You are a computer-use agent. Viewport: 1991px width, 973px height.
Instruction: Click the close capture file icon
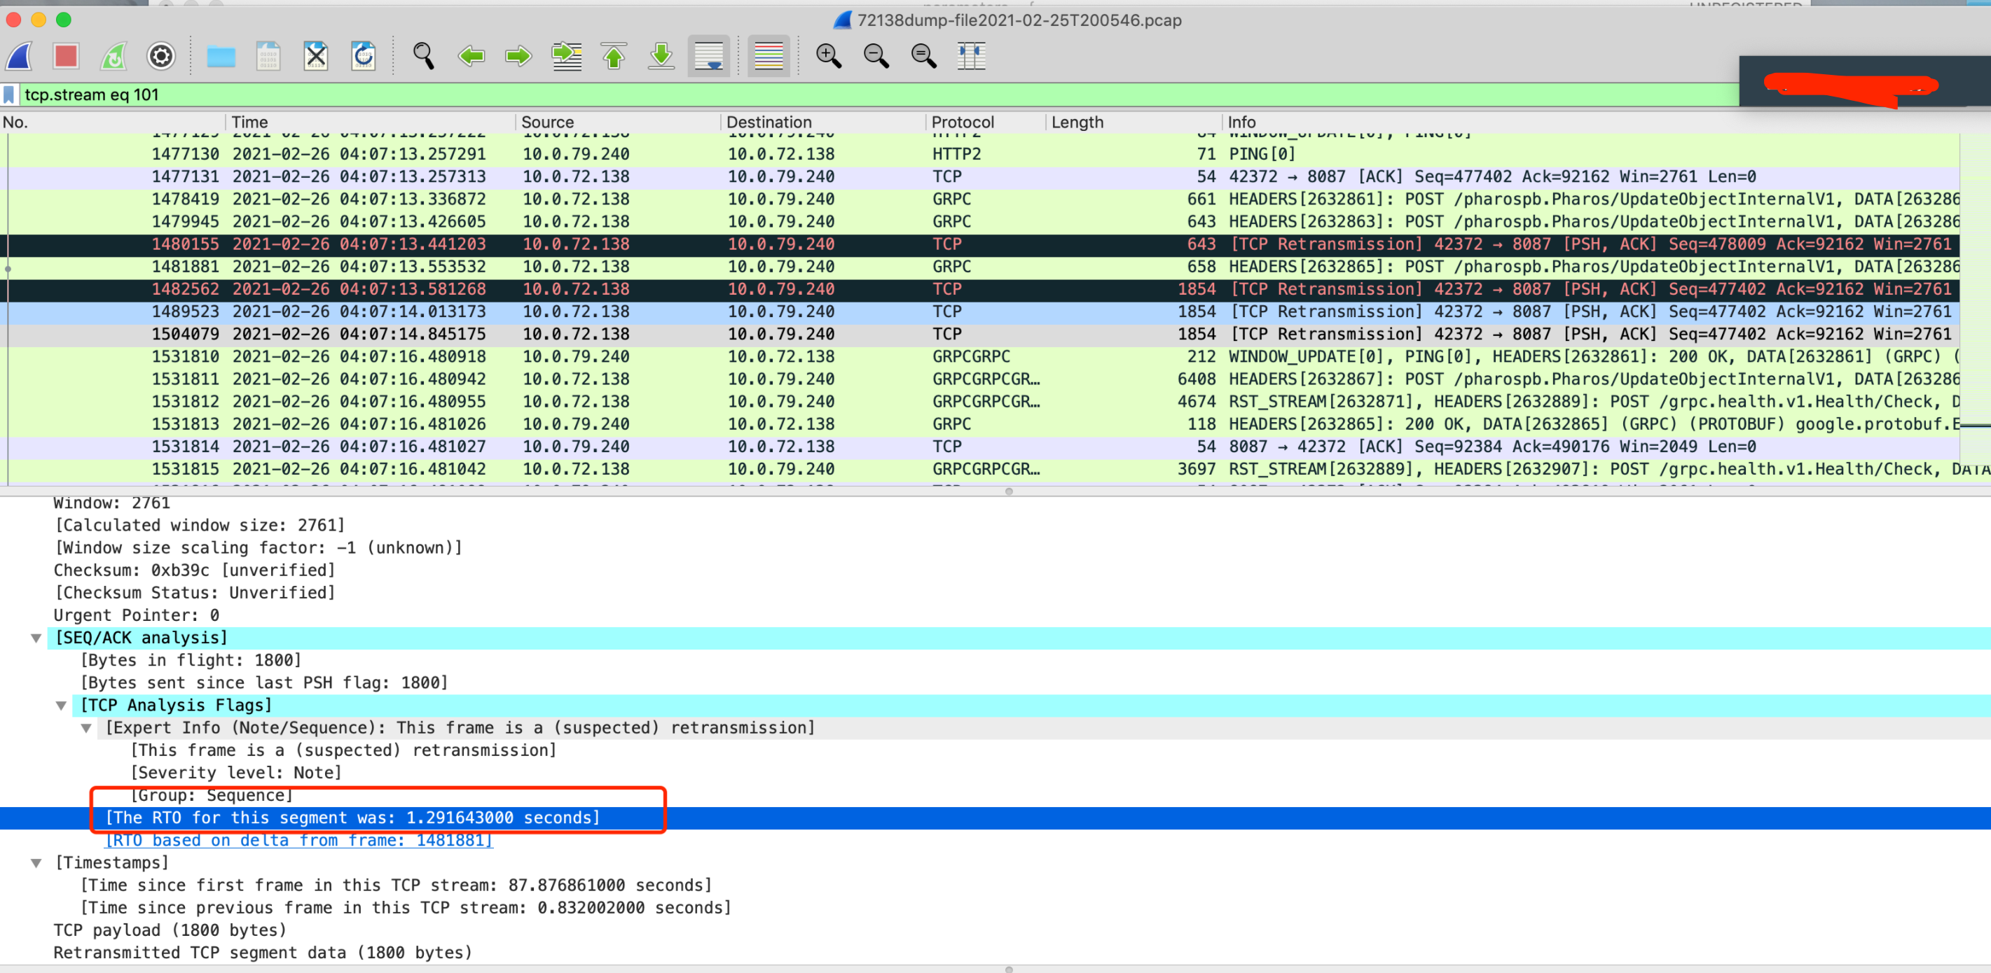click(x=315, y=55)
